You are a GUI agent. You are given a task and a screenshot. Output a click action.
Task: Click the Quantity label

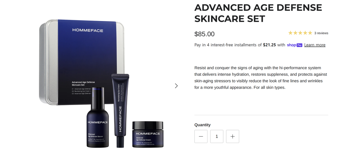click(202, 125)
